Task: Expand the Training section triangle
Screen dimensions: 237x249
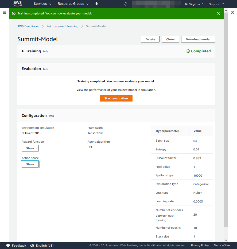Action: [x=23, y=51]
